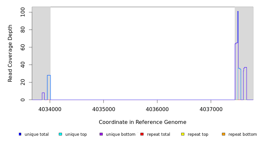The height and width of the screenshot is (142, 260).
Task: Select the 'repeat bottom' legend label
Action: 243,134
